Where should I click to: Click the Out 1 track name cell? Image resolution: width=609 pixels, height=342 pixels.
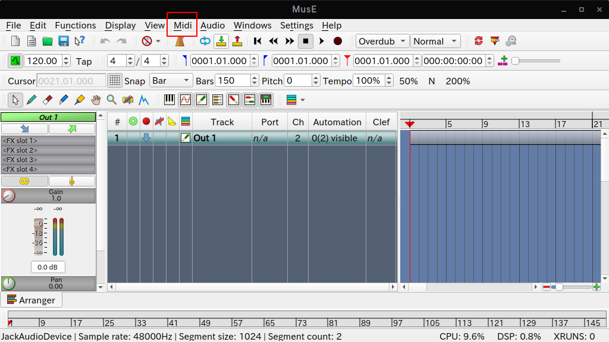click(x=222, y=138)
